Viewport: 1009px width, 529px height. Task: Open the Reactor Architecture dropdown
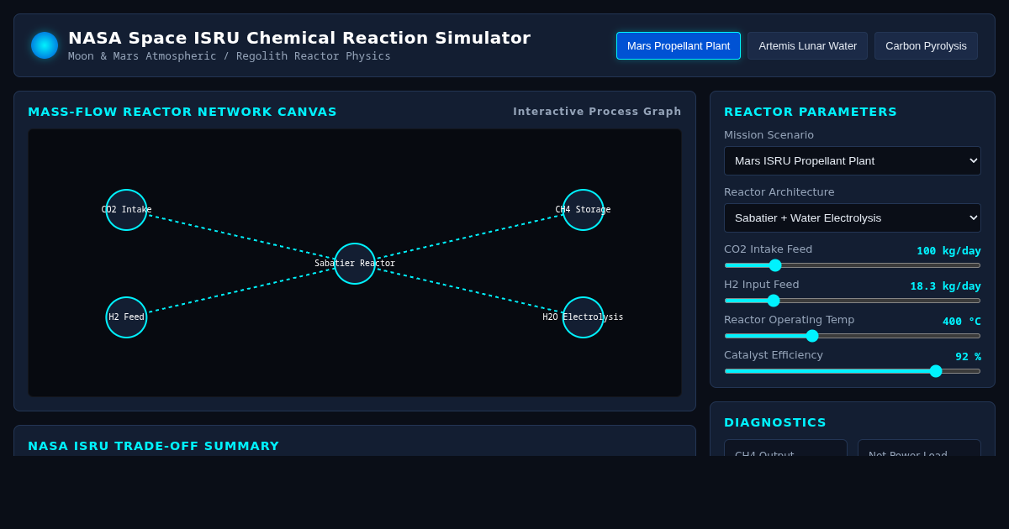(x=853, y=217)
